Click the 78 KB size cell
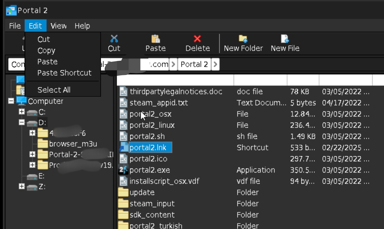384x229 pixels. (x=300, y=92)
